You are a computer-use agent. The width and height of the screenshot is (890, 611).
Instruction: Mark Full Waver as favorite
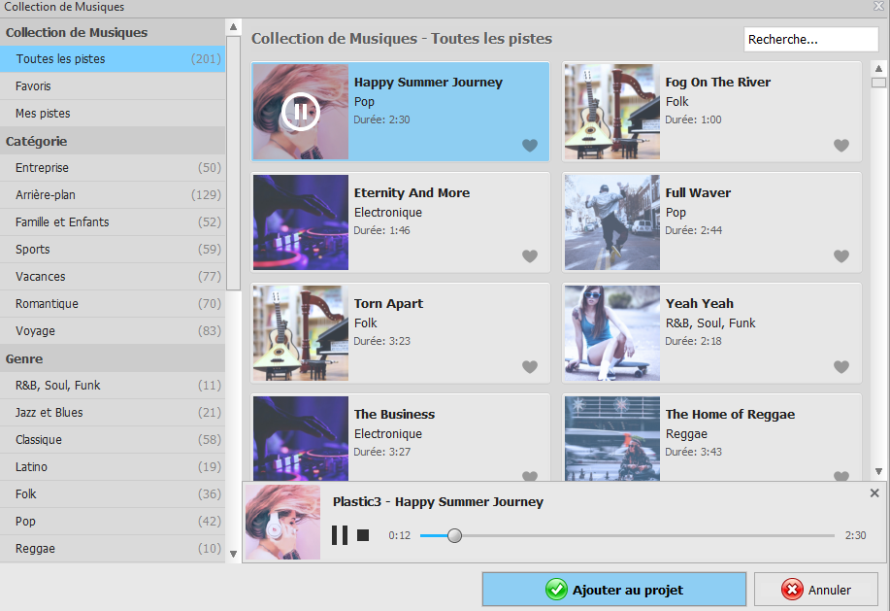(x=841, y=256)
